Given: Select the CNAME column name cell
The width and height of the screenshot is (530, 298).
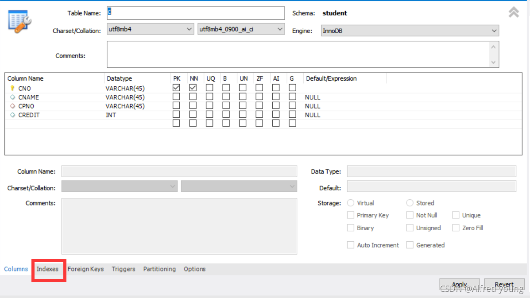Looking at the screenshot, I should [x=29, y=97].
